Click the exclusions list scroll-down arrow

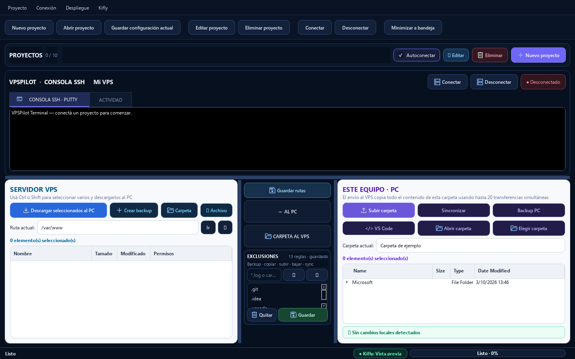324,306
